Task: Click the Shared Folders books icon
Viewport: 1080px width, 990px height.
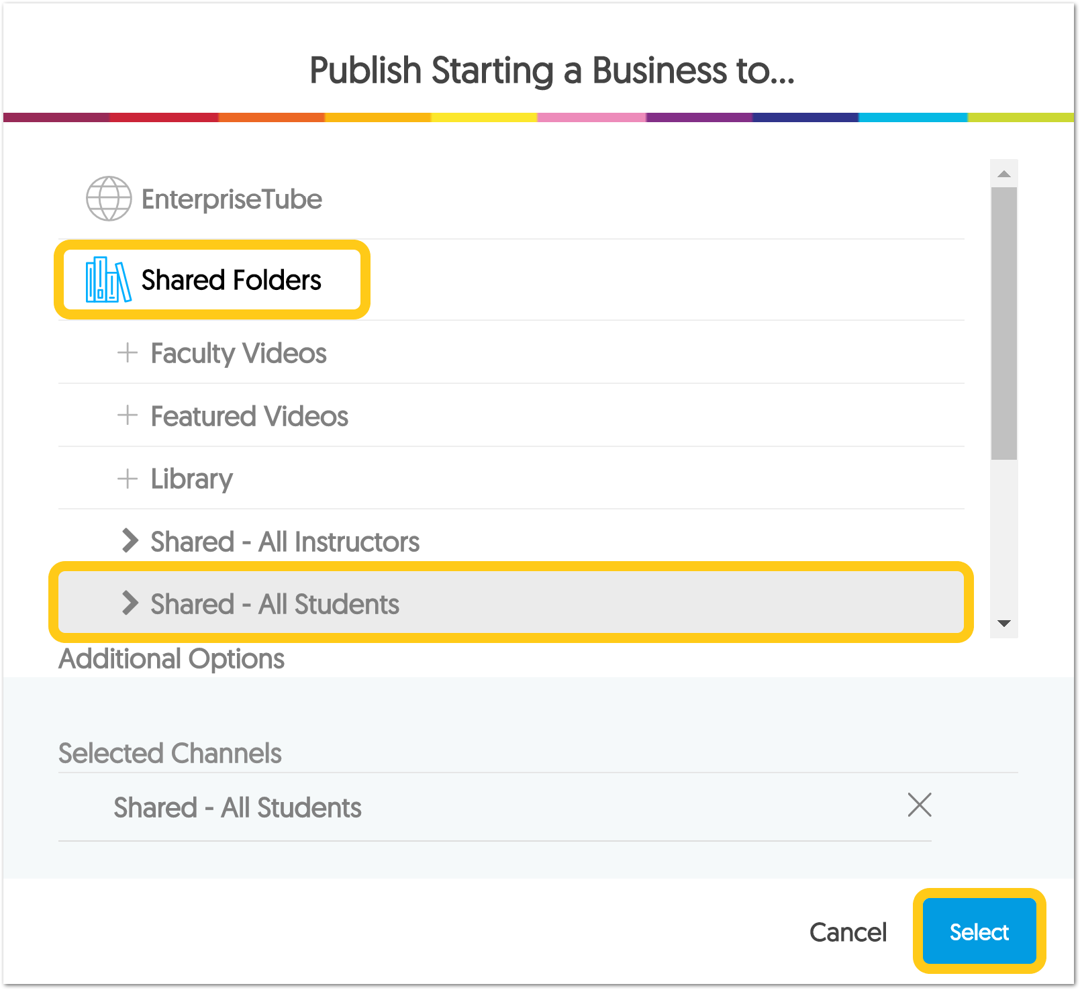Action: 107,280
